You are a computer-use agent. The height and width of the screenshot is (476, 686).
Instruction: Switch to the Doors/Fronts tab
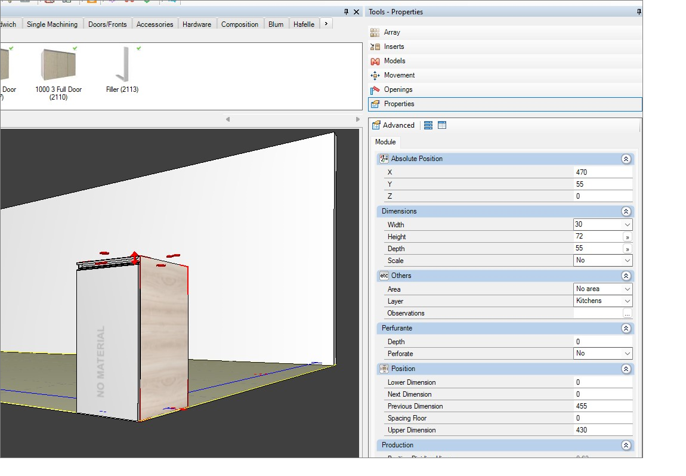point(107,24)
